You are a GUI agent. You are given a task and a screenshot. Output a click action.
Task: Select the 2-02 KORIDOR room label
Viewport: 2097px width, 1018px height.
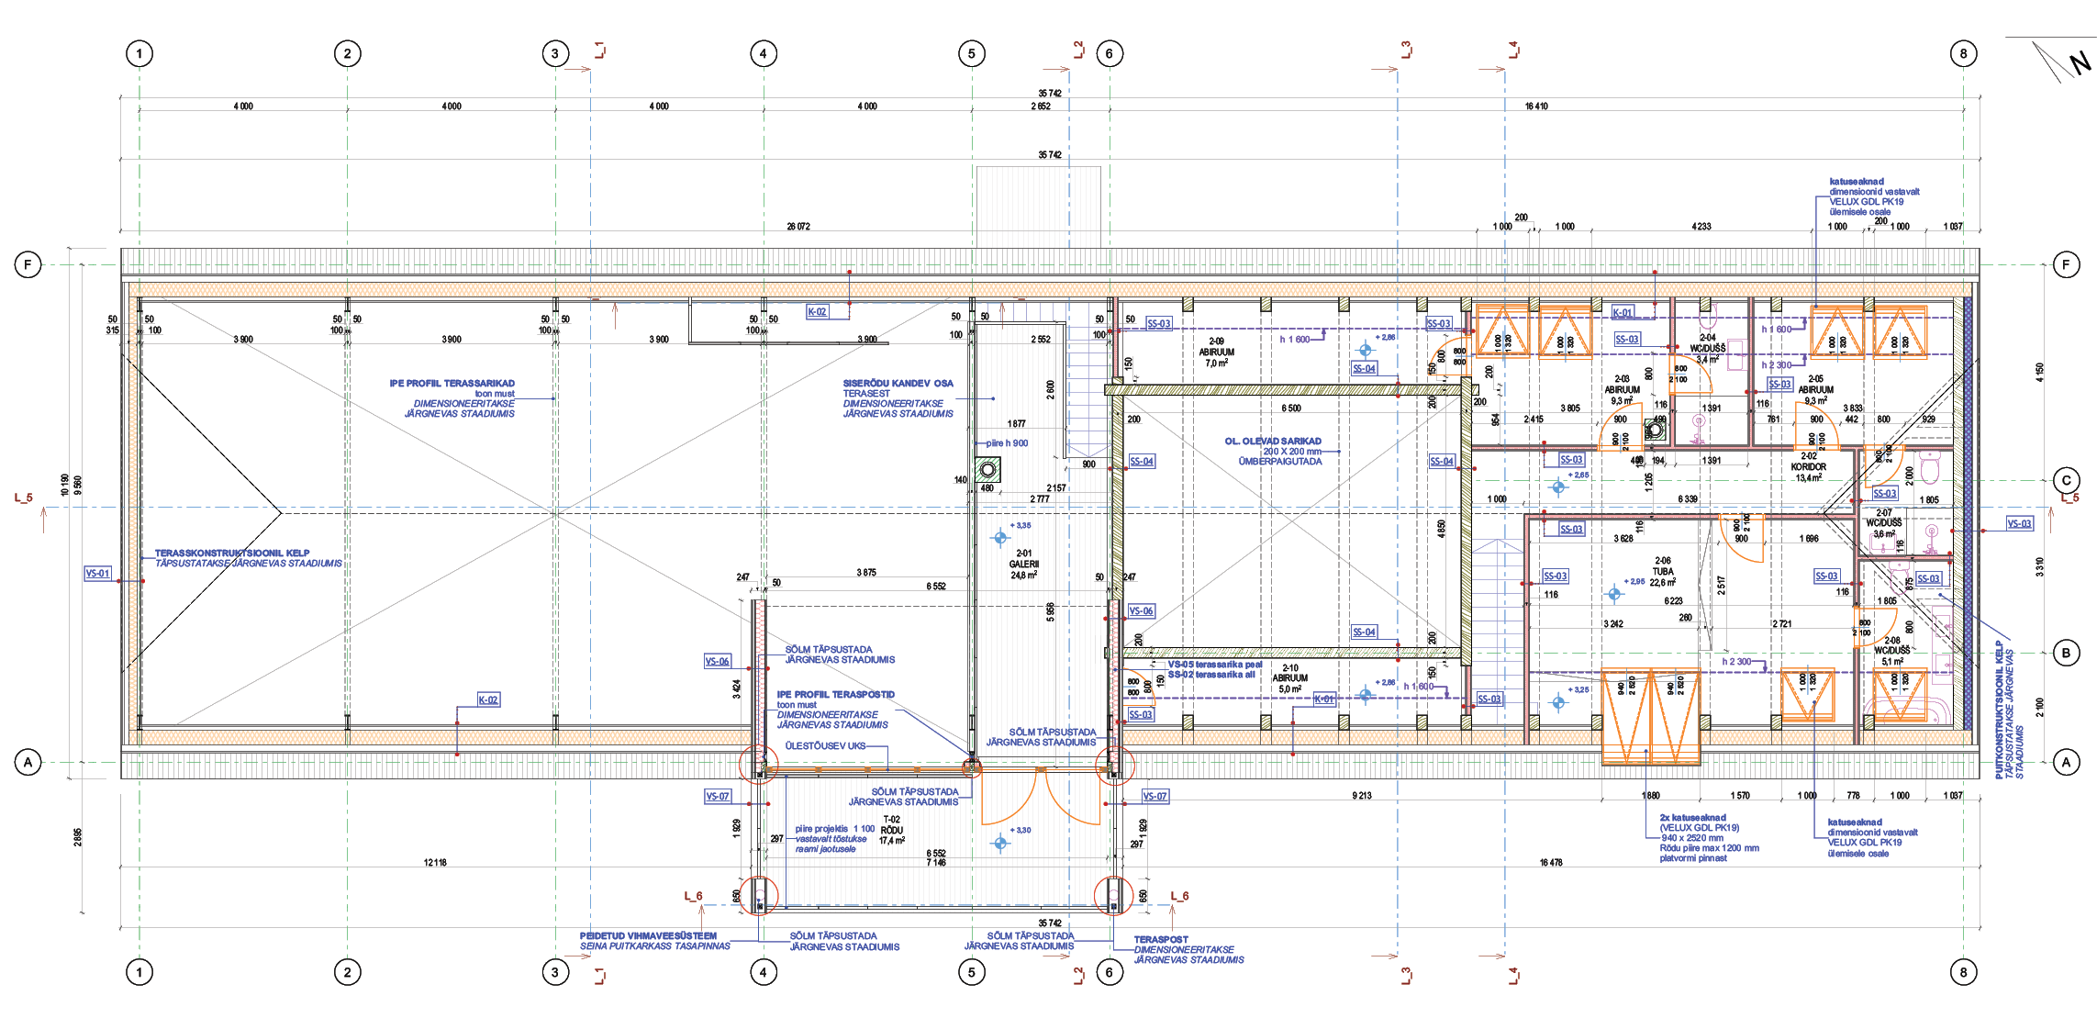1808,466
